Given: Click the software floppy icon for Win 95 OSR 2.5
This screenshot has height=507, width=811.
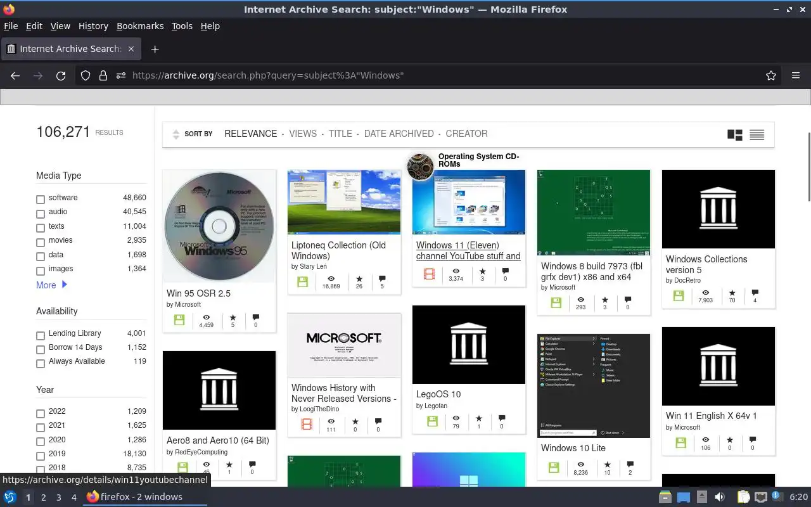Looking at the screenshot, I should pyautogui.click(x=179, y=320).
